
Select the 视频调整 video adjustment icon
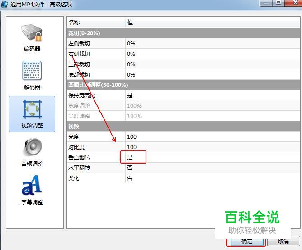(32, 114)
